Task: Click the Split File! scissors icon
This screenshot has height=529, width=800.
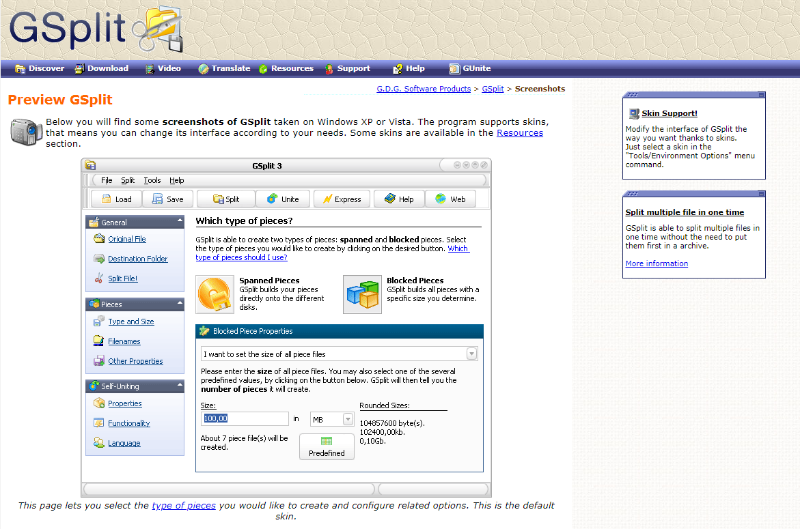Action: pyautogui.click(x=99, y=278)
